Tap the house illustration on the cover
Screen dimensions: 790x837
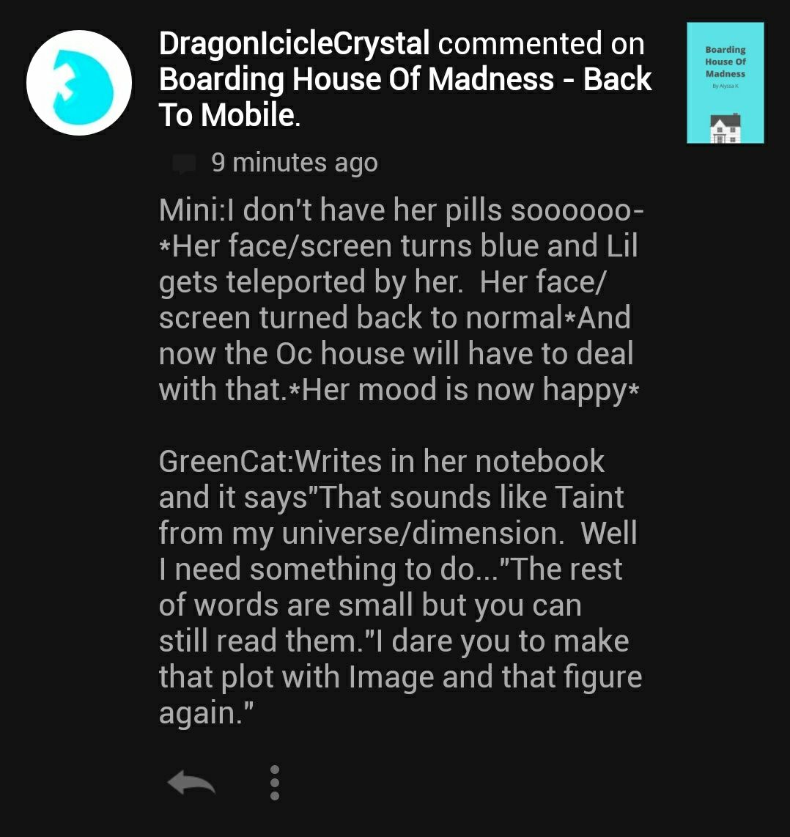(726, 128)
